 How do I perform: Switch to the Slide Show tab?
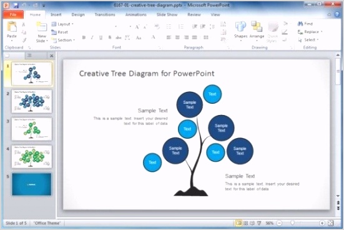click(167, 14)
